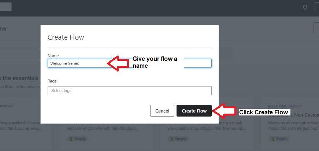Viewport: 319px width, 151px height.
Task: Confirm with the dark Create Flow button
Action: [194, 111]
